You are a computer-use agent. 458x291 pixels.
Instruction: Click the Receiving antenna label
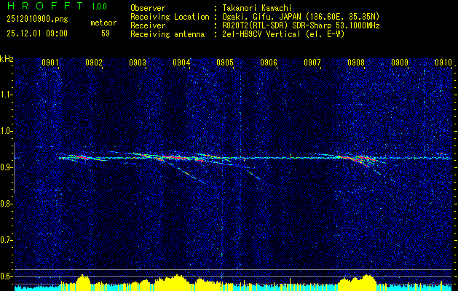(167, 34)
